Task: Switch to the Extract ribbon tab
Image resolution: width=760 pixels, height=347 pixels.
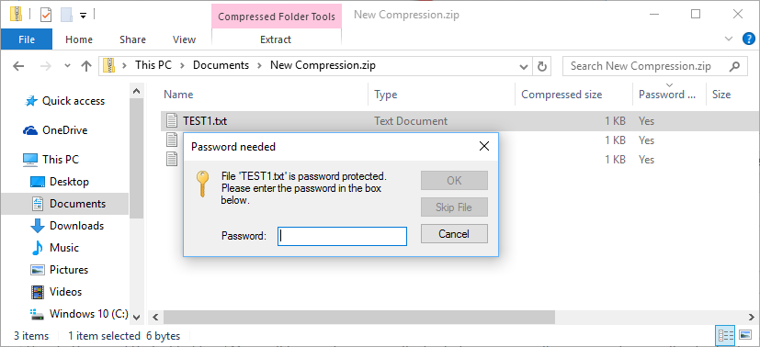Action: click(276, 39)
